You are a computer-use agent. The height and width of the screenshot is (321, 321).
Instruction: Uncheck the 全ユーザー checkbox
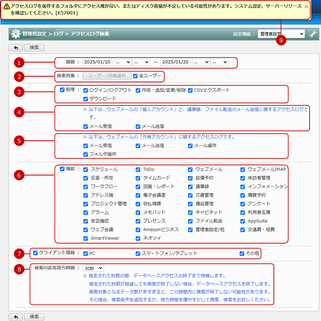click(135, 76)
